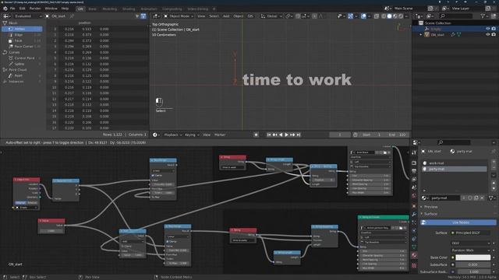The image size is (499, 280).
Task: Open the viewport View menu
Action: 201,16
